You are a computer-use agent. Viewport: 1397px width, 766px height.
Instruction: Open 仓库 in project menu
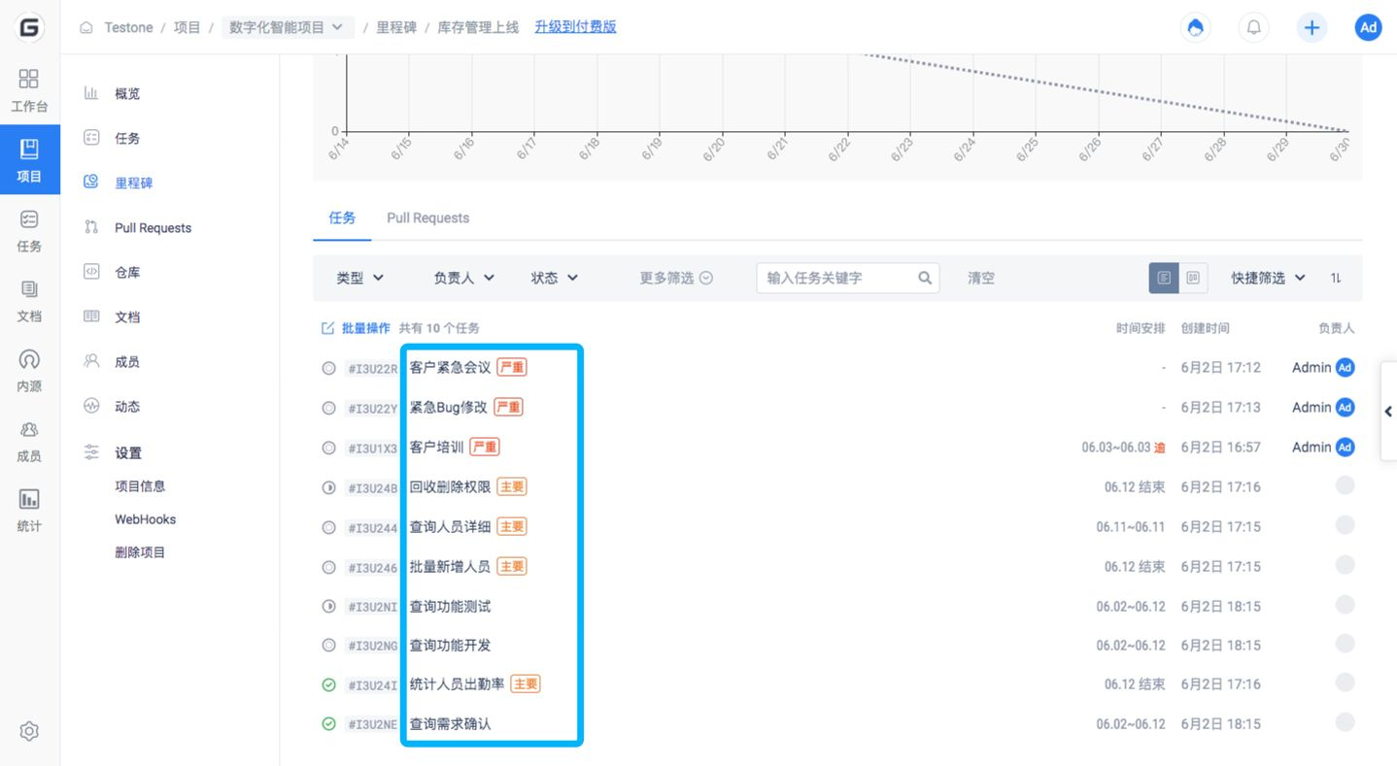(x=127, y=272)
